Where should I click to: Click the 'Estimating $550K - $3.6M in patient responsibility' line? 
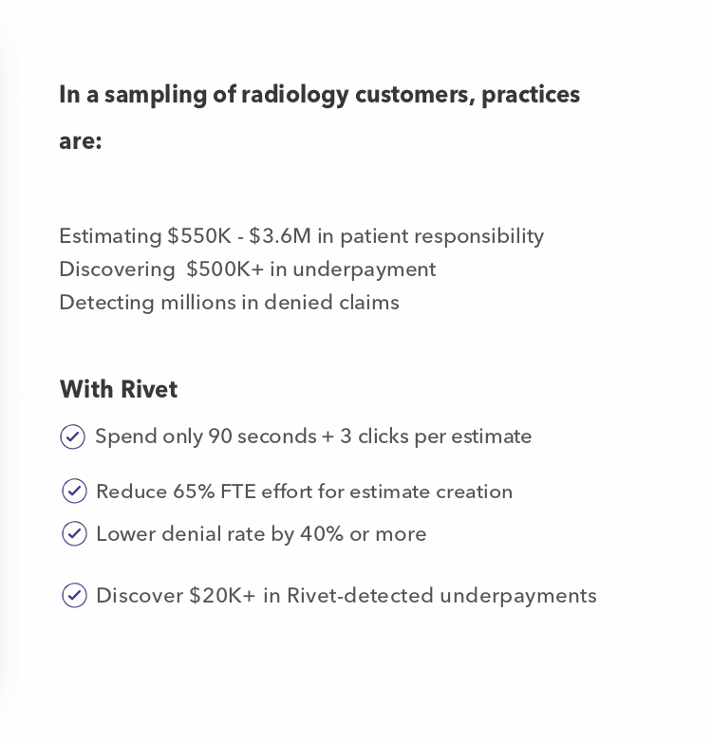click(x=302, y=236)
